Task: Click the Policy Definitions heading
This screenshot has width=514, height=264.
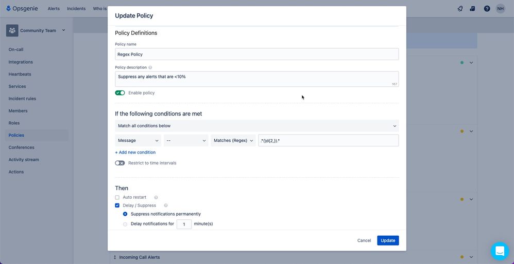Action: click(x=136, y=33)
